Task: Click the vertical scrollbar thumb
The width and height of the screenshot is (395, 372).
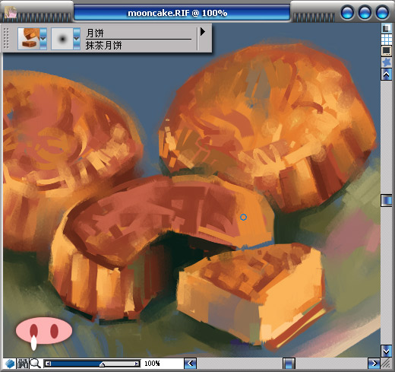Action: pyautogui.click(x=387, y=200)
